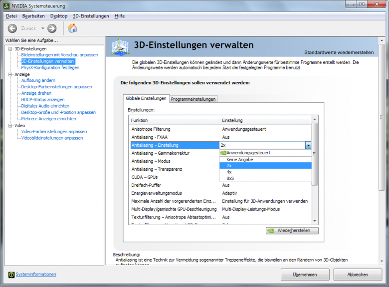Open Digitales Audio einrichten
Viewport: 389px width, 287px height.
[45, 106]
